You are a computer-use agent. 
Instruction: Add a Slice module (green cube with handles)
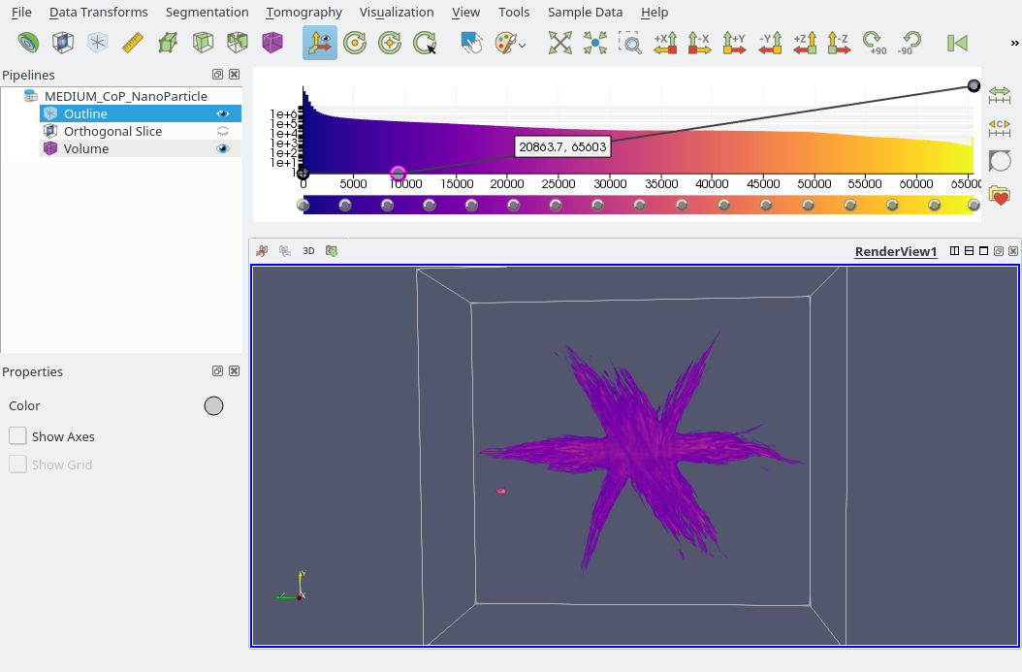pos(168,43)
